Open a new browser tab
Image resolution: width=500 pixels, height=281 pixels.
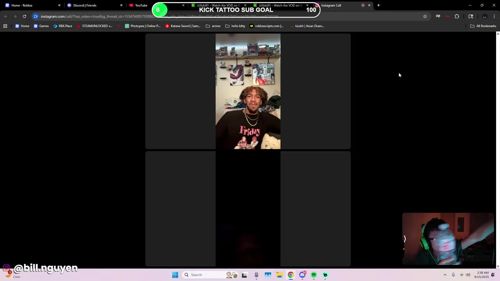379,5
